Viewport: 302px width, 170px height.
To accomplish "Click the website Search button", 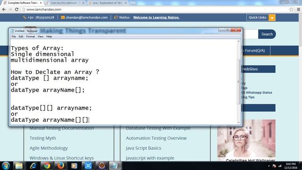I will [267, 34].
